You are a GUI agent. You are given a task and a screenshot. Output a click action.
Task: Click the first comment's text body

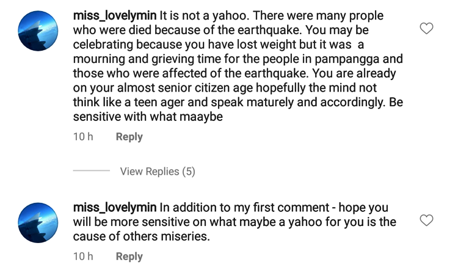[238, 66]
